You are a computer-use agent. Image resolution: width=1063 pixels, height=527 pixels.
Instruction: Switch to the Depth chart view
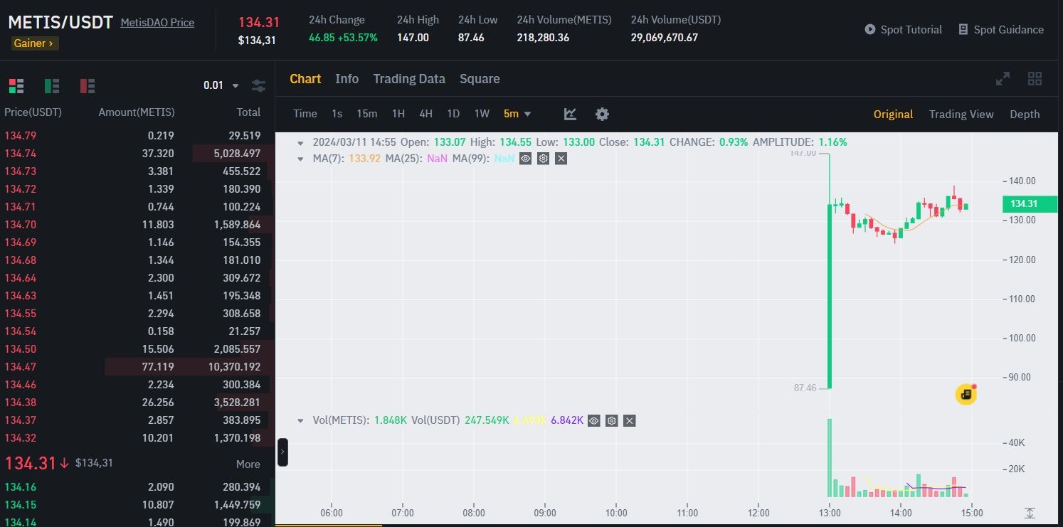[1025, 115]
